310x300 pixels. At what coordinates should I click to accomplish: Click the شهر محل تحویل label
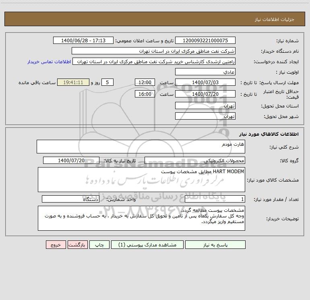(x=281, y=117)
